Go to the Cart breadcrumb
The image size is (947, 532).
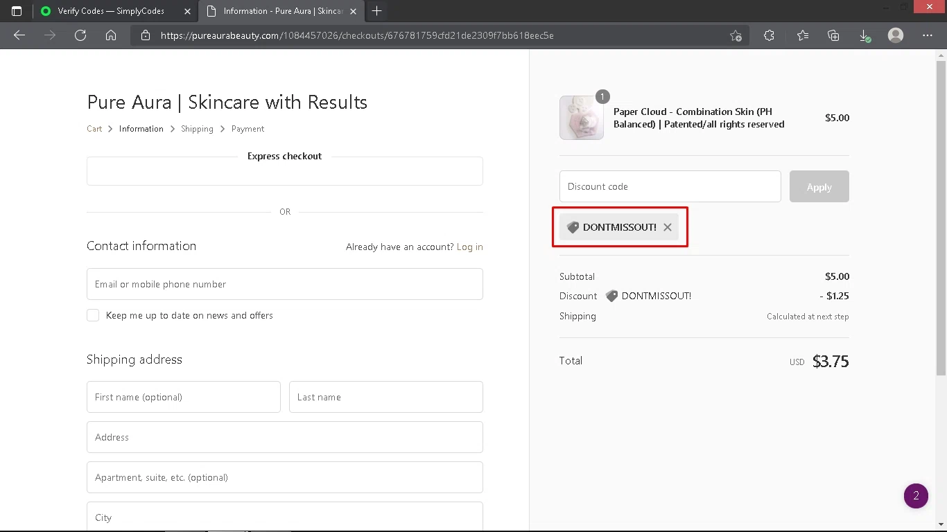94,129
